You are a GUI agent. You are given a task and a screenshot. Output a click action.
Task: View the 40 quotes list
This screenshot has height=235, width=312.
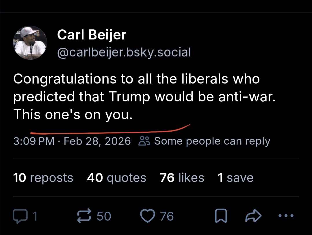[x=116, y=178]
